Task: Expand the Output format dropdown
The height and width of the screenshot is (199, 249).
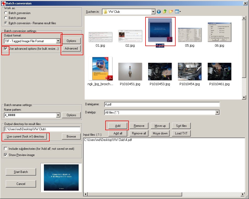Action: point(58,41)
